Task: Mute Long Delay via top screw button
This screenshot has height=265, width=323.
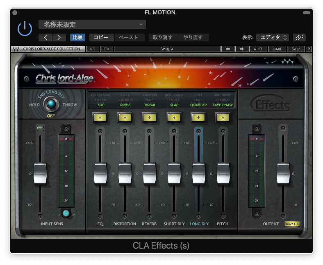Action: [x=198, y=131]
